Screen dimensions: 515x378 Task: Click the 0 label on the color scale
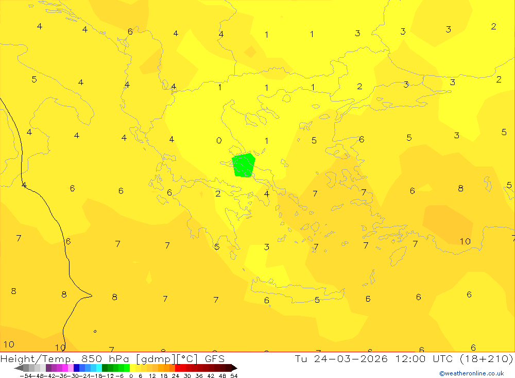(x=131, y=376)
